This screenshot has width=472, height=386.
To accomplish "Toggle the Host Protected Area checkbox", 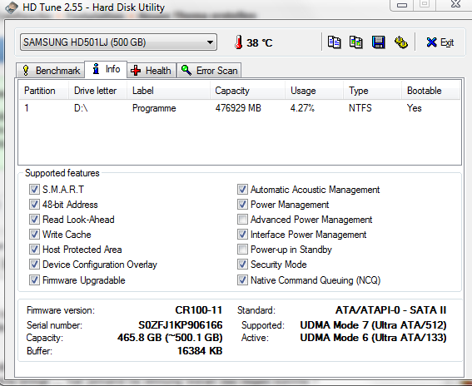I will point(34,249).
